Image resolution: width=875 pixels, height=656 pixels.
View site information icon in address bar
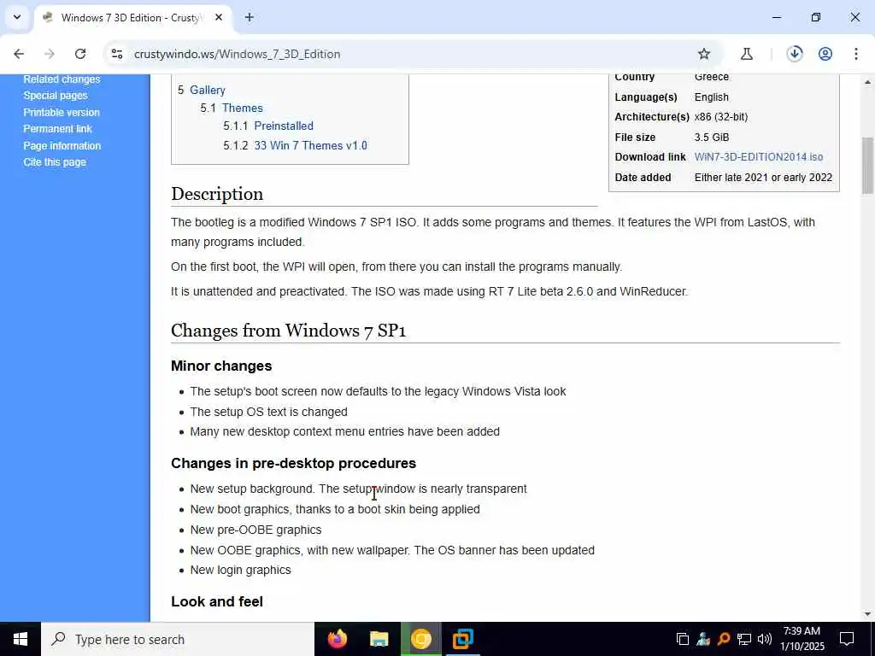point(116,54)
